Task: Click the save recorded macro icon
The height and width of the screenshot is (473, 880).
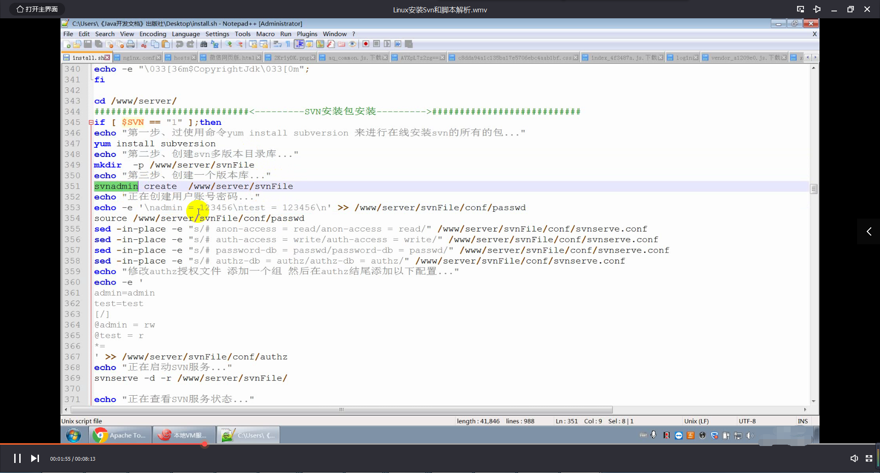Action: click(409, 44)
